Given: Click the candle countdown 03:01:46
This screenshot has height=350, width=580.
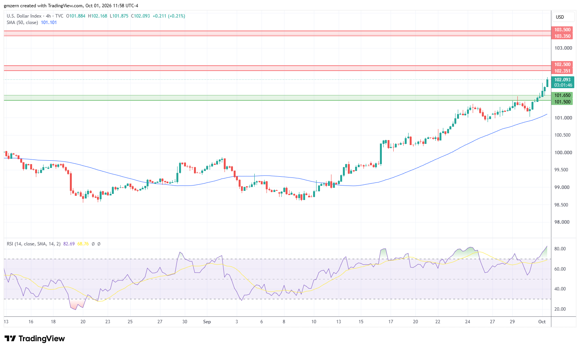Looking at the screenshot, I should tap(562, 85).
